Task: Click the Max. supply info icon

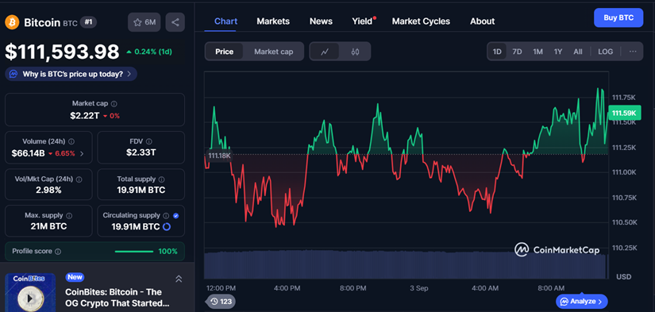Action: (69, 216)
